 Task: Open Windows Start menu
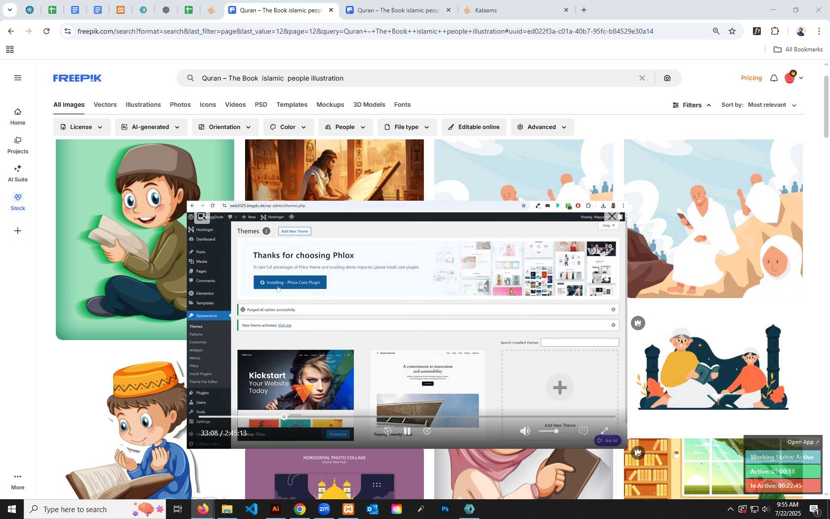coord(12,509)
